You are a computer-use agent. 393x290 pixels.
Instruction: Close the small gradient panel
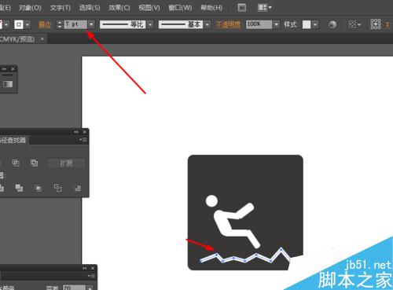[13, 69]
